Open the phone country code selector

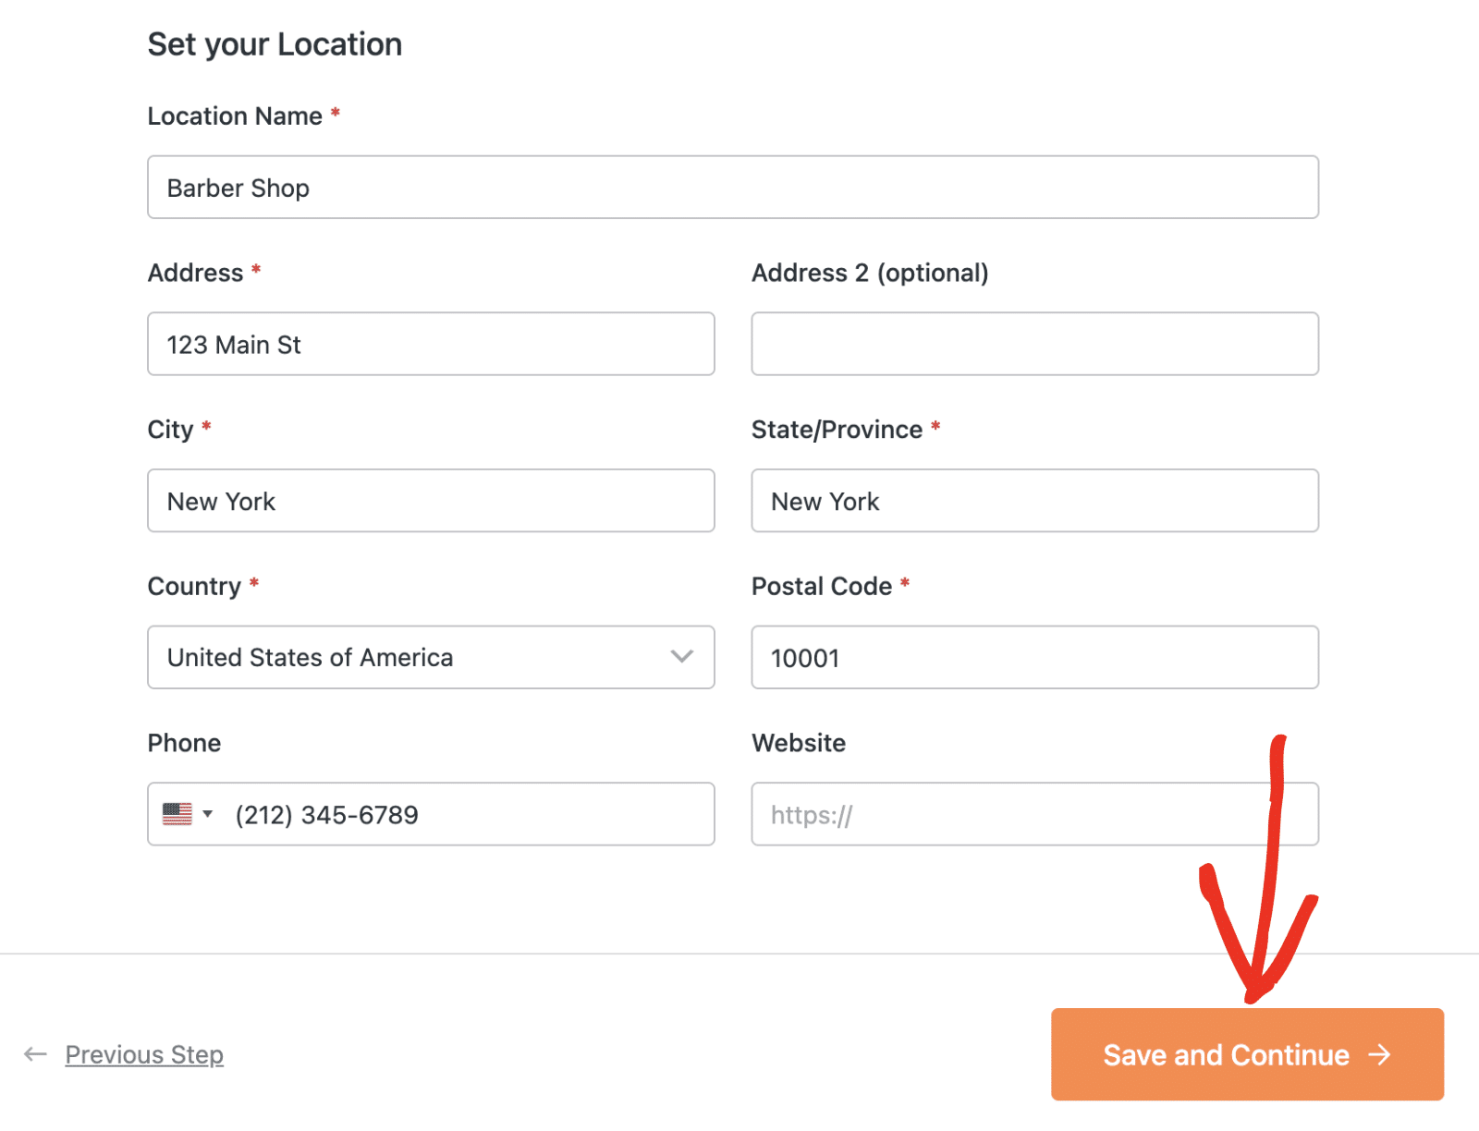(188, 814)
